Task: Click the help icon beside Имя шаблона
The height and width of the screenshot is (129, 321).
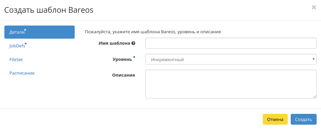Action: [133, 43]
